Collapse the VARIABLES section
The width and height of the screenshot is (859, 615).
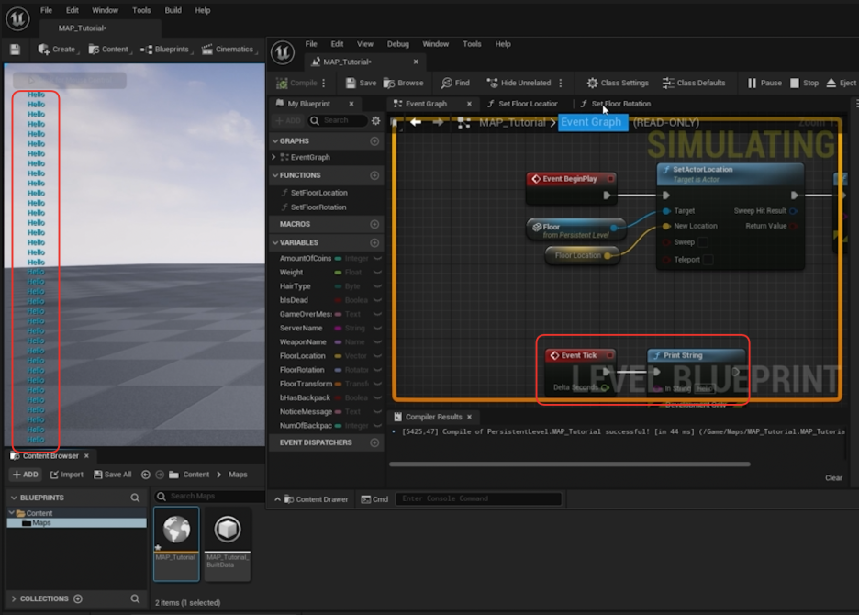tap(275, 242)
